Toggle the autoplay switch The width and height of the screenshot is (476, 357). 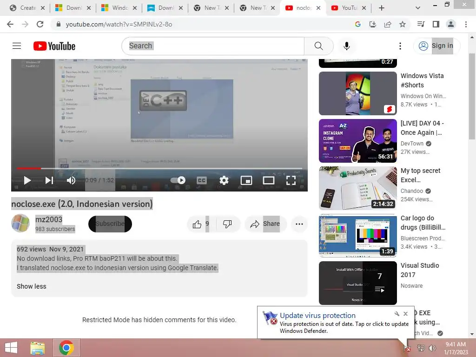point(178,180)
